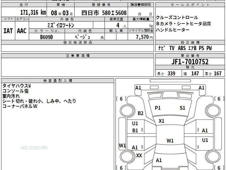The height and width of the screenshot is (170, 226).
Task: Select the height value 167
Action: pyautogui.click(x=218, y=73)
